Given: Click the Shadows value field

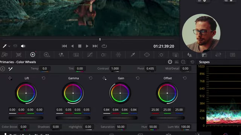Looking at the screenshot, I should click(56, 127).
